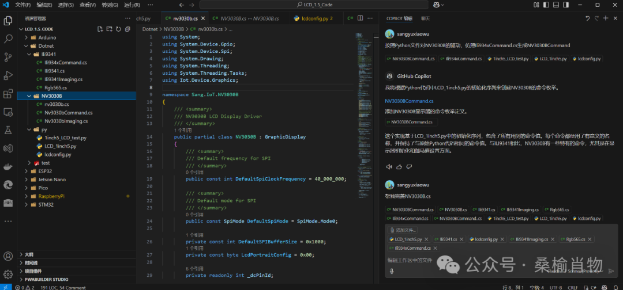Remove Rgb565.cs from attached files
Image resolution: width=623 pixels, height=290 pixels.
pyautogui.click(x=589, y=239)
